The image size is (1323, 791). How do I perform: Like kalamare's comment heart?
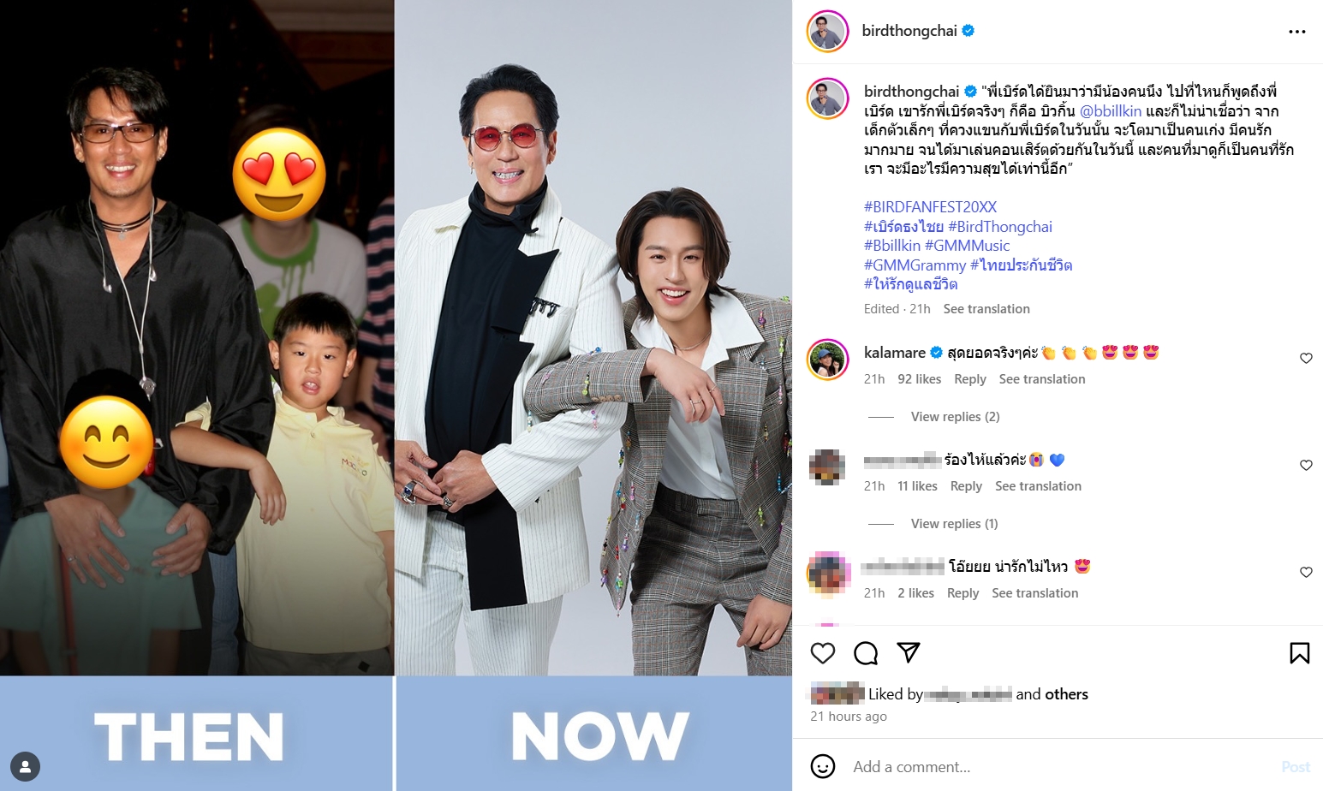pos(1306,359)
